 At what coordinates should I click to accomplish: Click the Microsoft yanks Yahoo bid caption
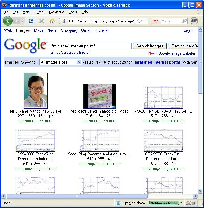[x=99, y=111]
